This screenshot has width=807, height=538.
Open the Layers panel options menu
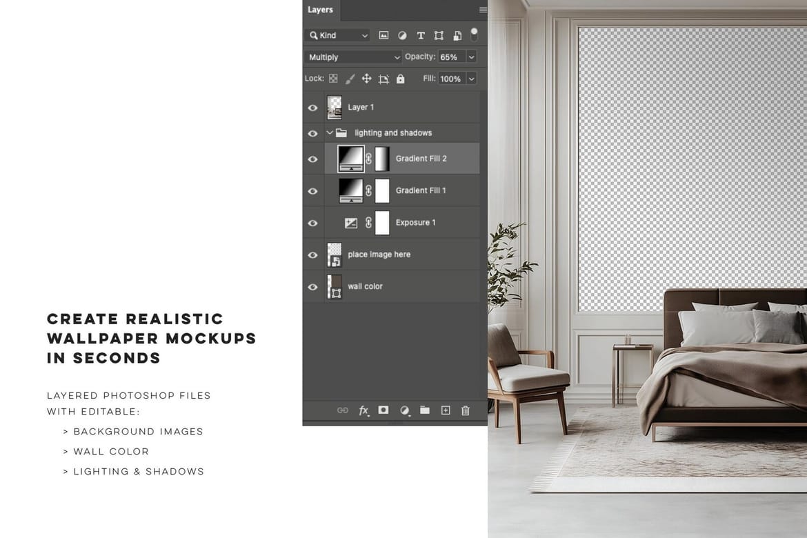(482, 10)
